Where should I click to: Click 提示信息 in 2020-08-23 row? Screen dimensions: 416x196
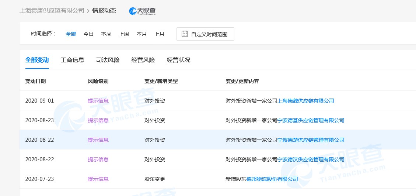click(98, 120)
